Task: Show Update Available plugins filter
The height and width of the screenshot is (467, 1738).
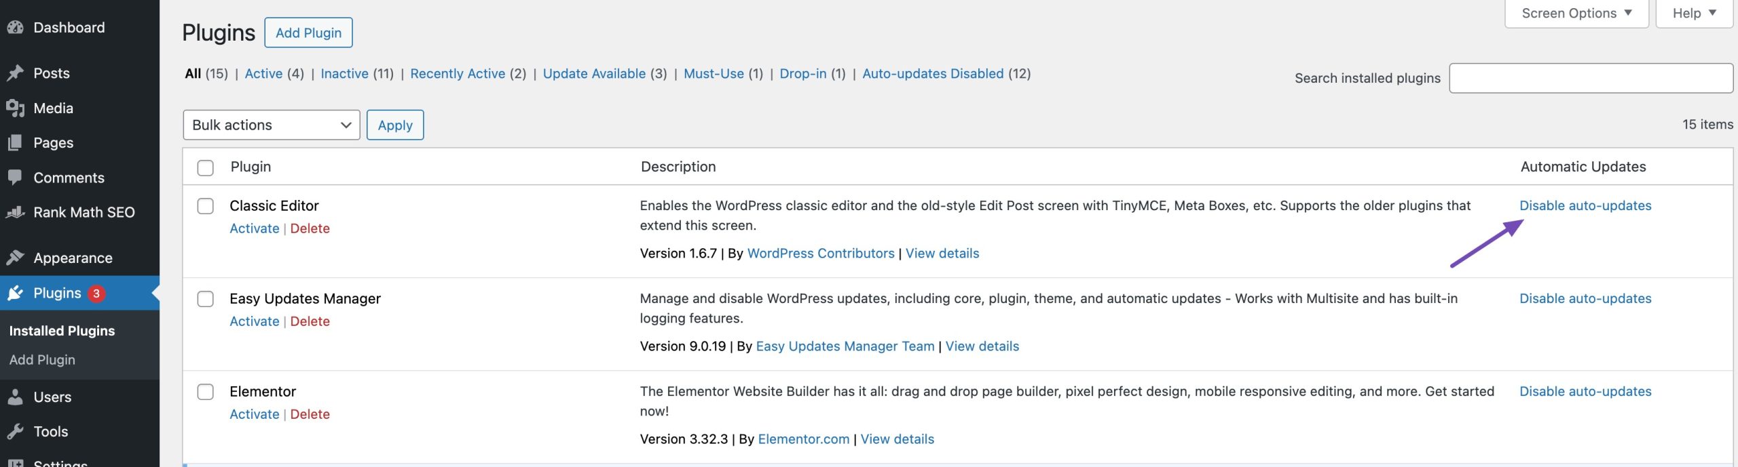Action: pyautogui.click(x=594, y=74)
